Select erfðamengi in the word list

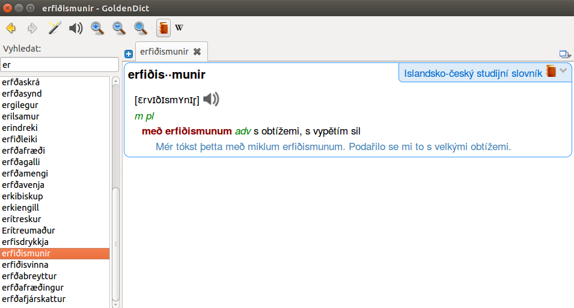55,174
